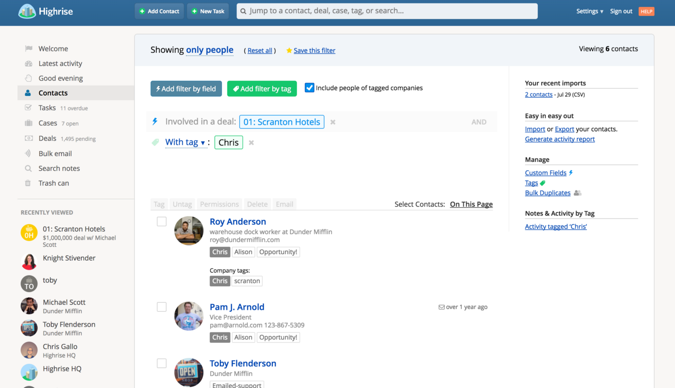
Task: Click the Search notes magnifier icon
Action: 28,169
